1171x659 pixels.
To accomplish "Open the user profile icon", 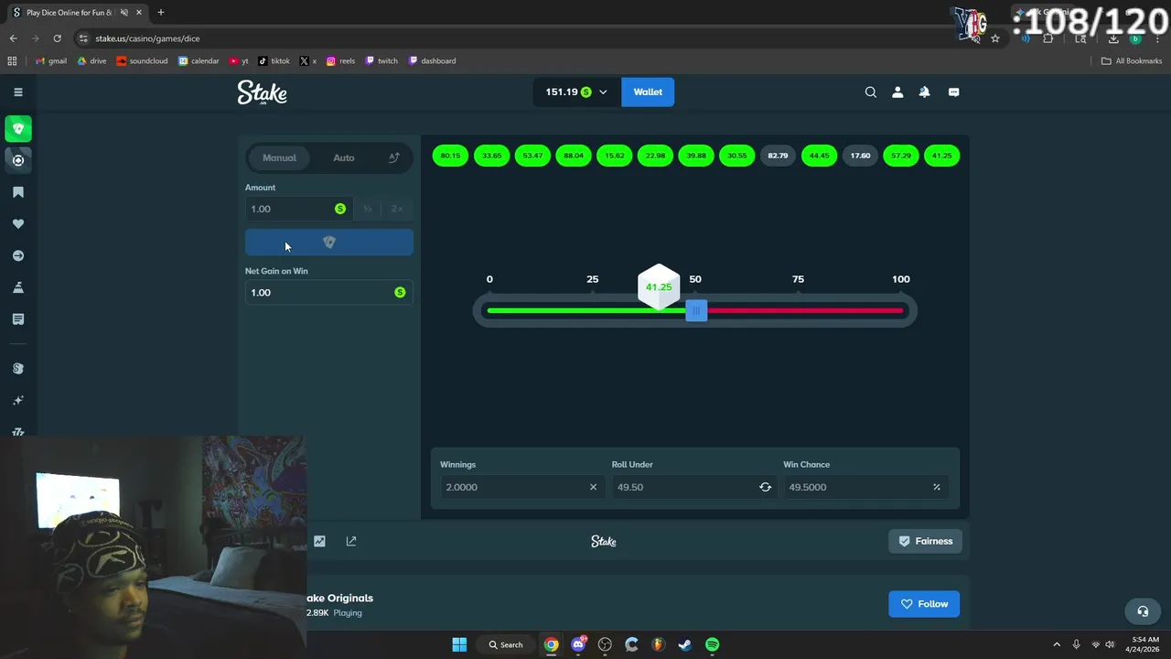I will click(x=897, y=92).
